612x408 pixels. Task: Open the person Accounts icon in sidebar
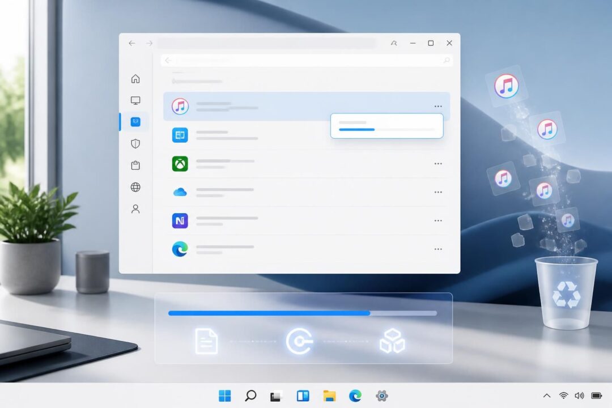point(135,209)
